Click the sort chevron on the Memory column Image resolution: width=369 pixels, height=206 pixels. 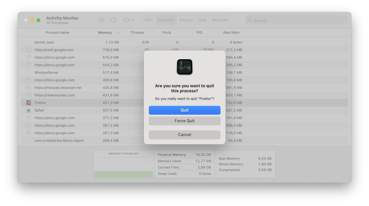(x=118, y=33)
